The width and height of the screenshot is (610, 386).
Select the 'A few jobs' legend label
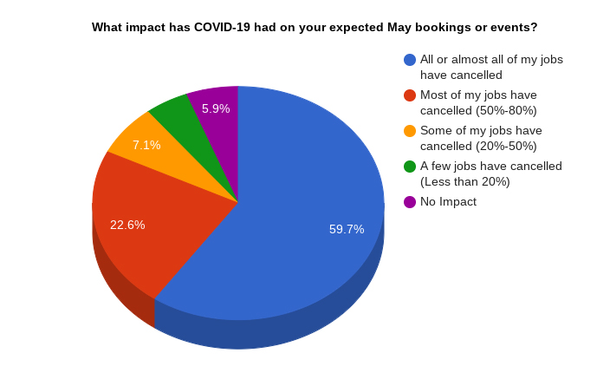pyautogui.click(x=490, y=173)
